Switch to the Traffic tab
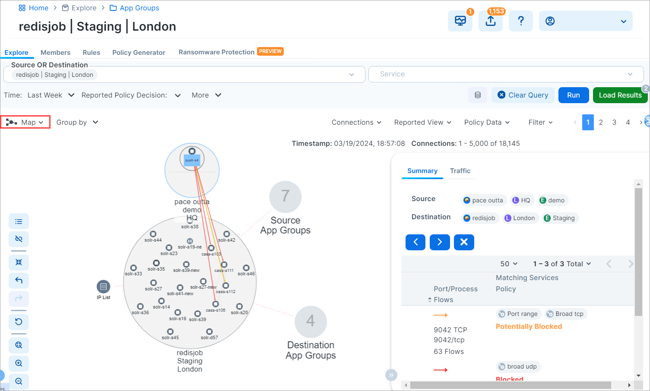Screen dimensions: 650x391 [x=460, y=170]
